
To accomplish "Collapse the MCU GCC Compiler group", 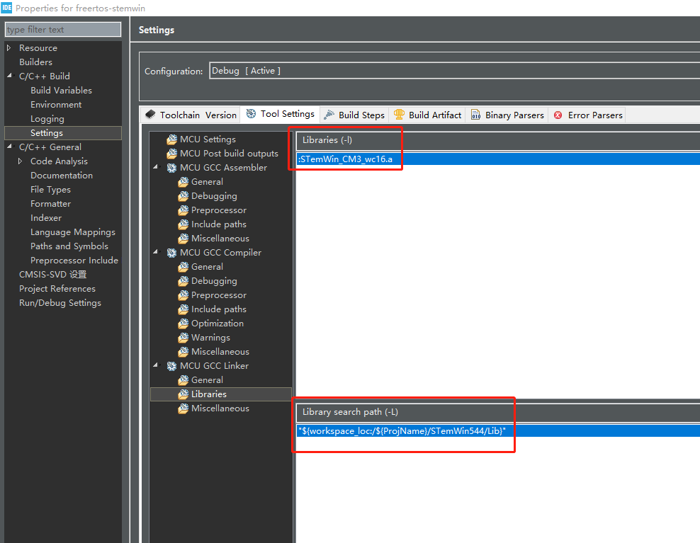I will click(155, 251).
